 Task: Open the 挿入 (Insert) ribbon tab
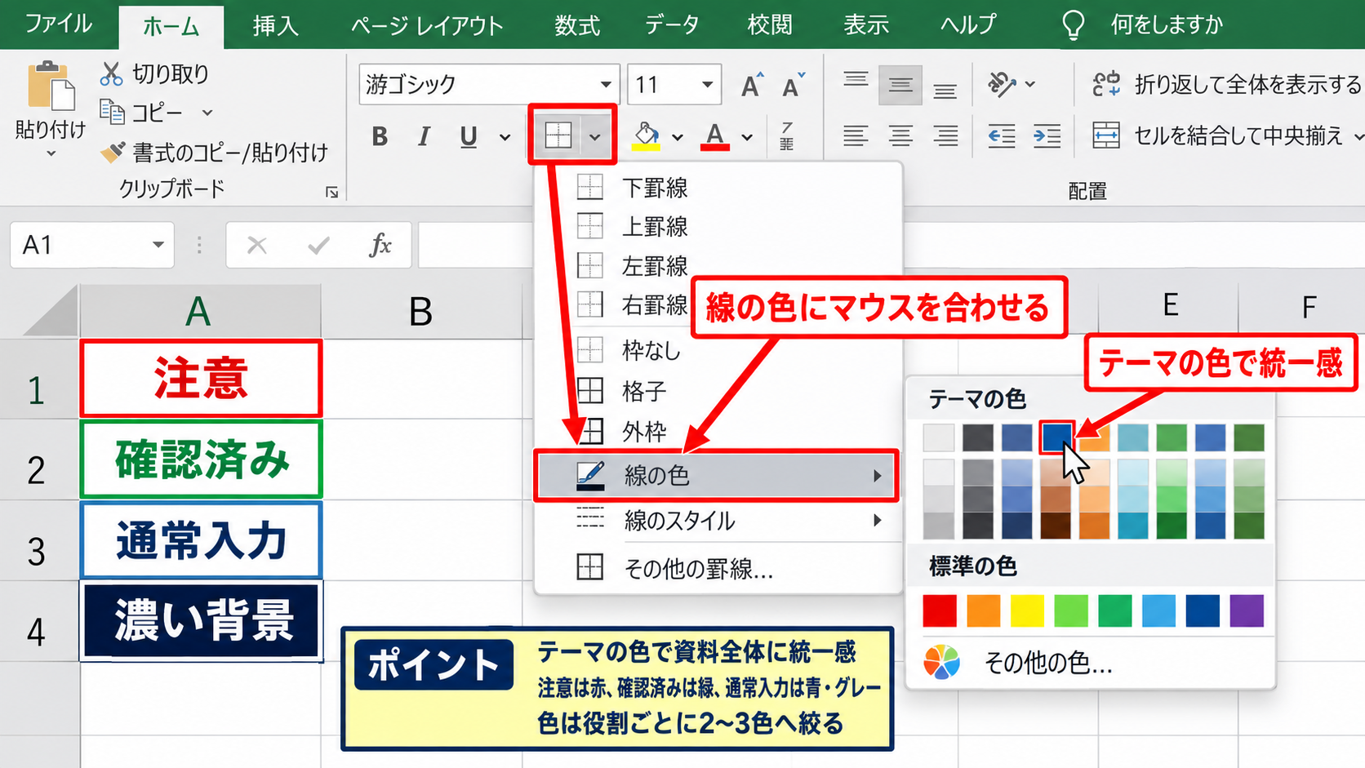[276, 26]
